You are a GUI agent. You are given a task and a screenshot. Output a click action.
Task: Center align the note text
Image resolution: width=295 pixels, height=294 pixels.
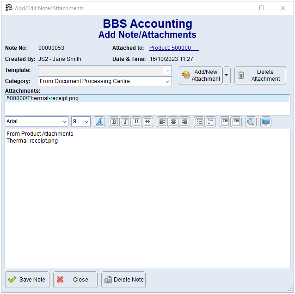pos(173,122)
